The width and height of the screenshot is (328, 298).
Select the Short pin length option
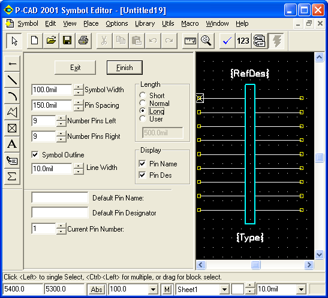pos(143,95)
